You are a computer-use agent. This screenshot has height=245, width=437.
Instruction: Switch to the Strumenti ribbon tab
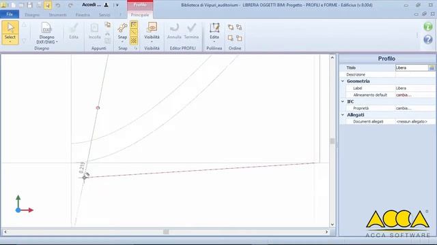pyautogui.click(x=57, y=15)
